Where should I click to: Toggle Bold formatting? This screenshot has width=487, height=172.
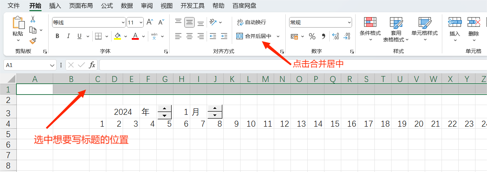(x=57, y=36)
